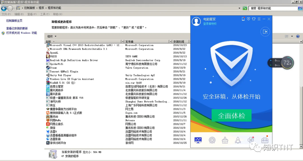Click the 网易云音乐 icon in list
This screenshot has width=303, height=161.
pos(48,124)
